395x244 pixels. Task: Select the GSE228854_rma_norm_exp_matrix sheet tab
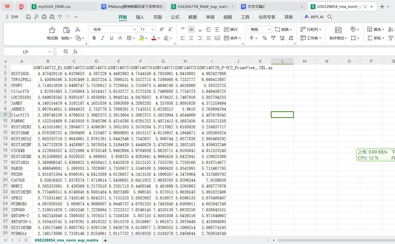(x=66, y=240)
